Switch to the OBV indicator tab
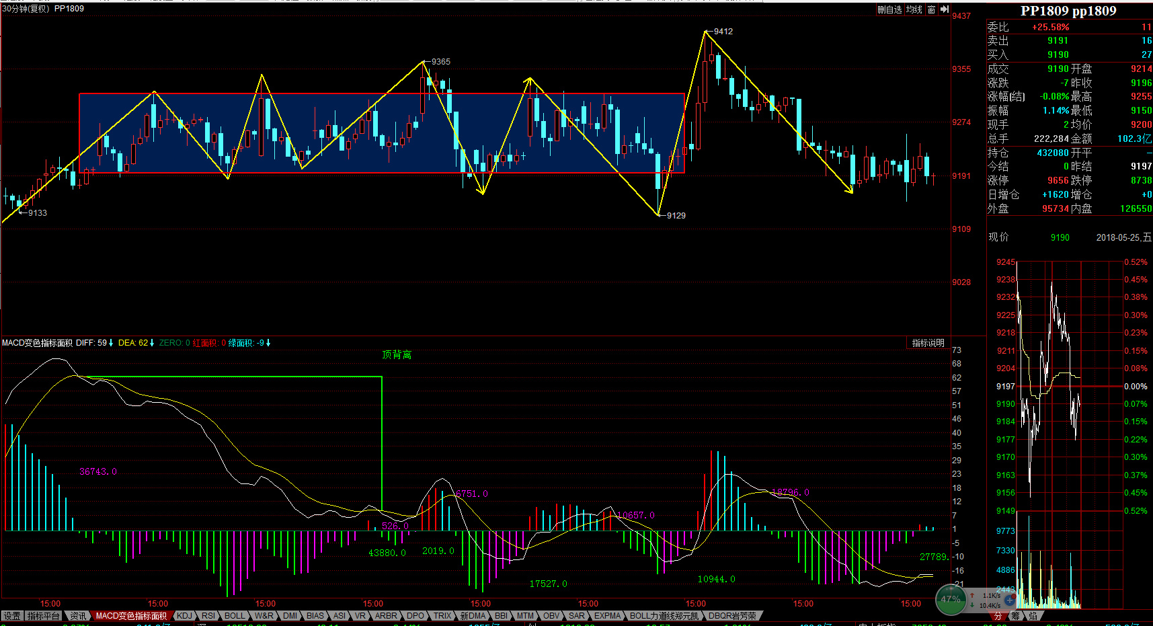1153x626 pixels. [551, 616]
